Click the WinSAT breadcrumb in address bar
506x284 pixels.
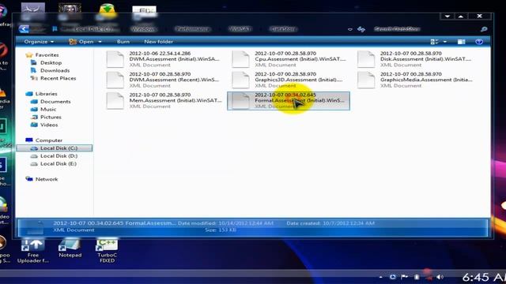[x=240, y=29]
